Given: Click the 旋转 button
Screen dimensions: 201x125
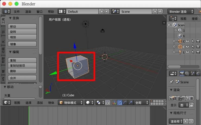Looking at the screenshot, I should [x=22, y=32].
